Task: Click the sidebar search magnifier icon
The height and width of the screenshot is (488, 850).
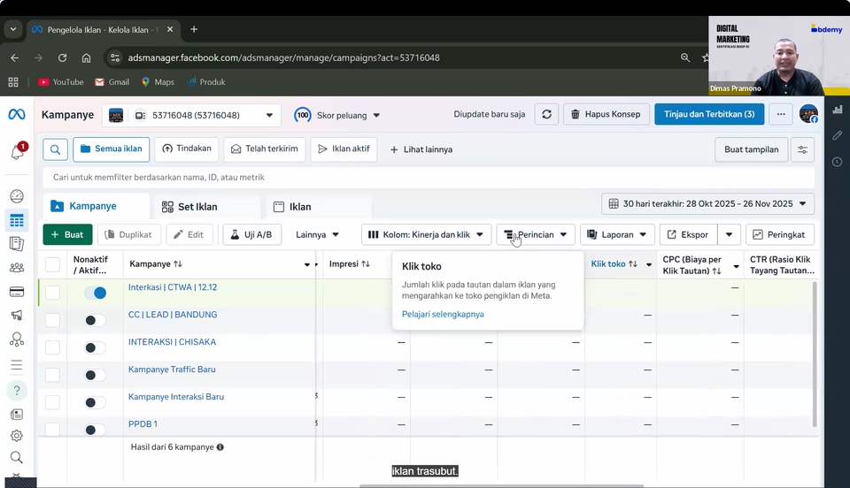Action: point(17,458)
